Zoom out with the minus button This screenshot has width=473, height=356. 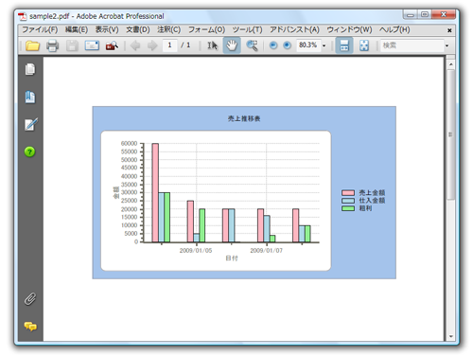point(273,45)
